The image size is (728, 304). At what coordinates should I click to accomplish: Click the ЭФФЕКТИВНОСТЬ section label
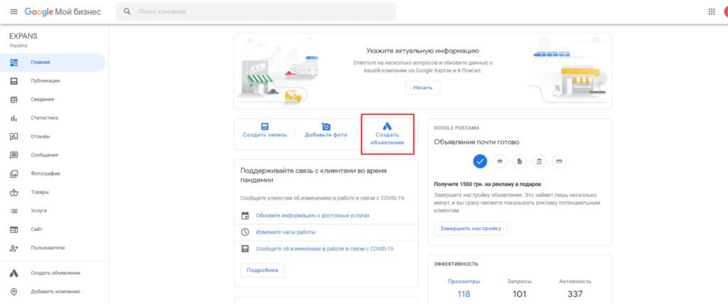tap(456, 264)
